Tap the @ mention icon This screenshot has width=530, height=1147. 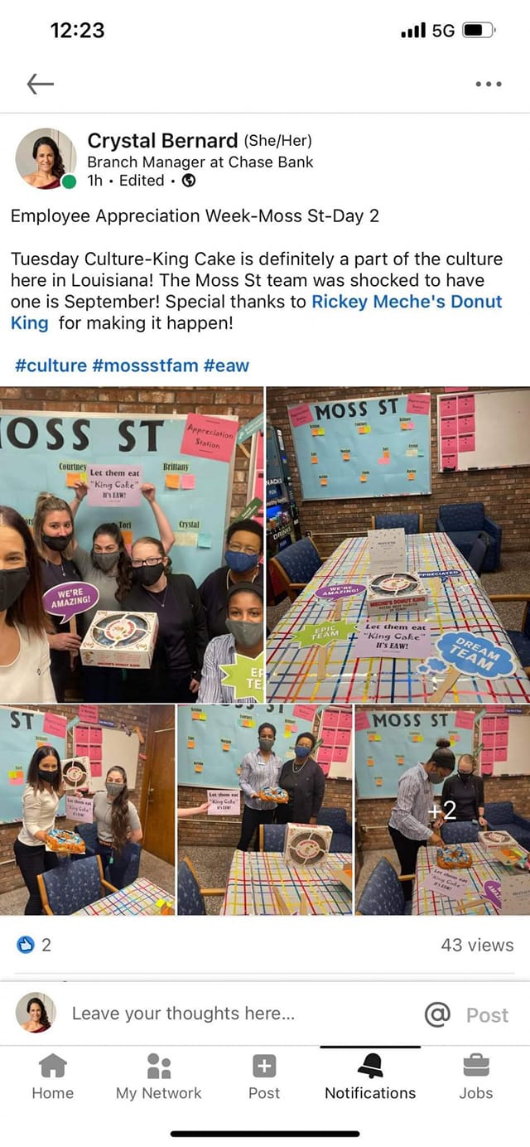437,1014
